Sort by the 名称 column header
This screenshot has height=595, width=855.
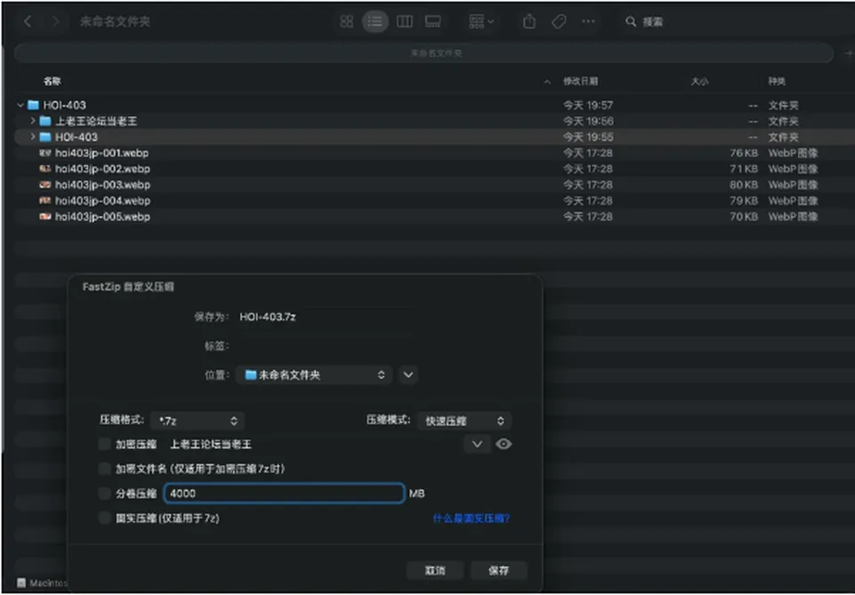(x=52, y=81)
